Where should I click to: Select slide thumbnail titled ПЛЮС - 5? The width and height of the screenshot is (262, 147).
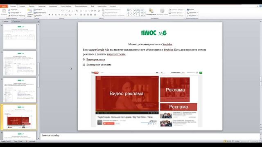[x=20, y=90]
